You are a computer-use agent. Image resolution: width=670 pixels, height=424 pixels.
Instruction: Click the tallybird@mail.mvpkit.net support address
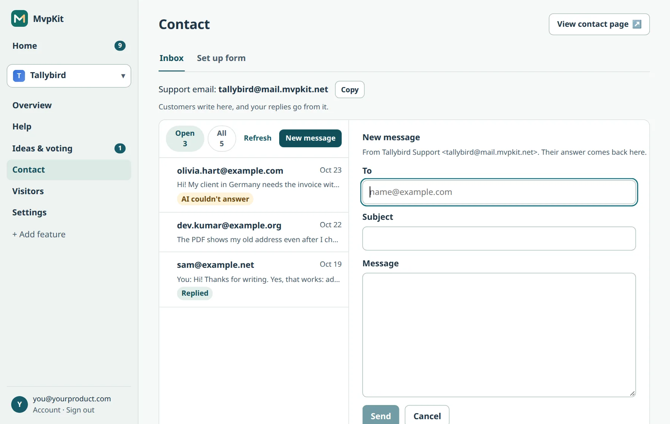(273, 90)
